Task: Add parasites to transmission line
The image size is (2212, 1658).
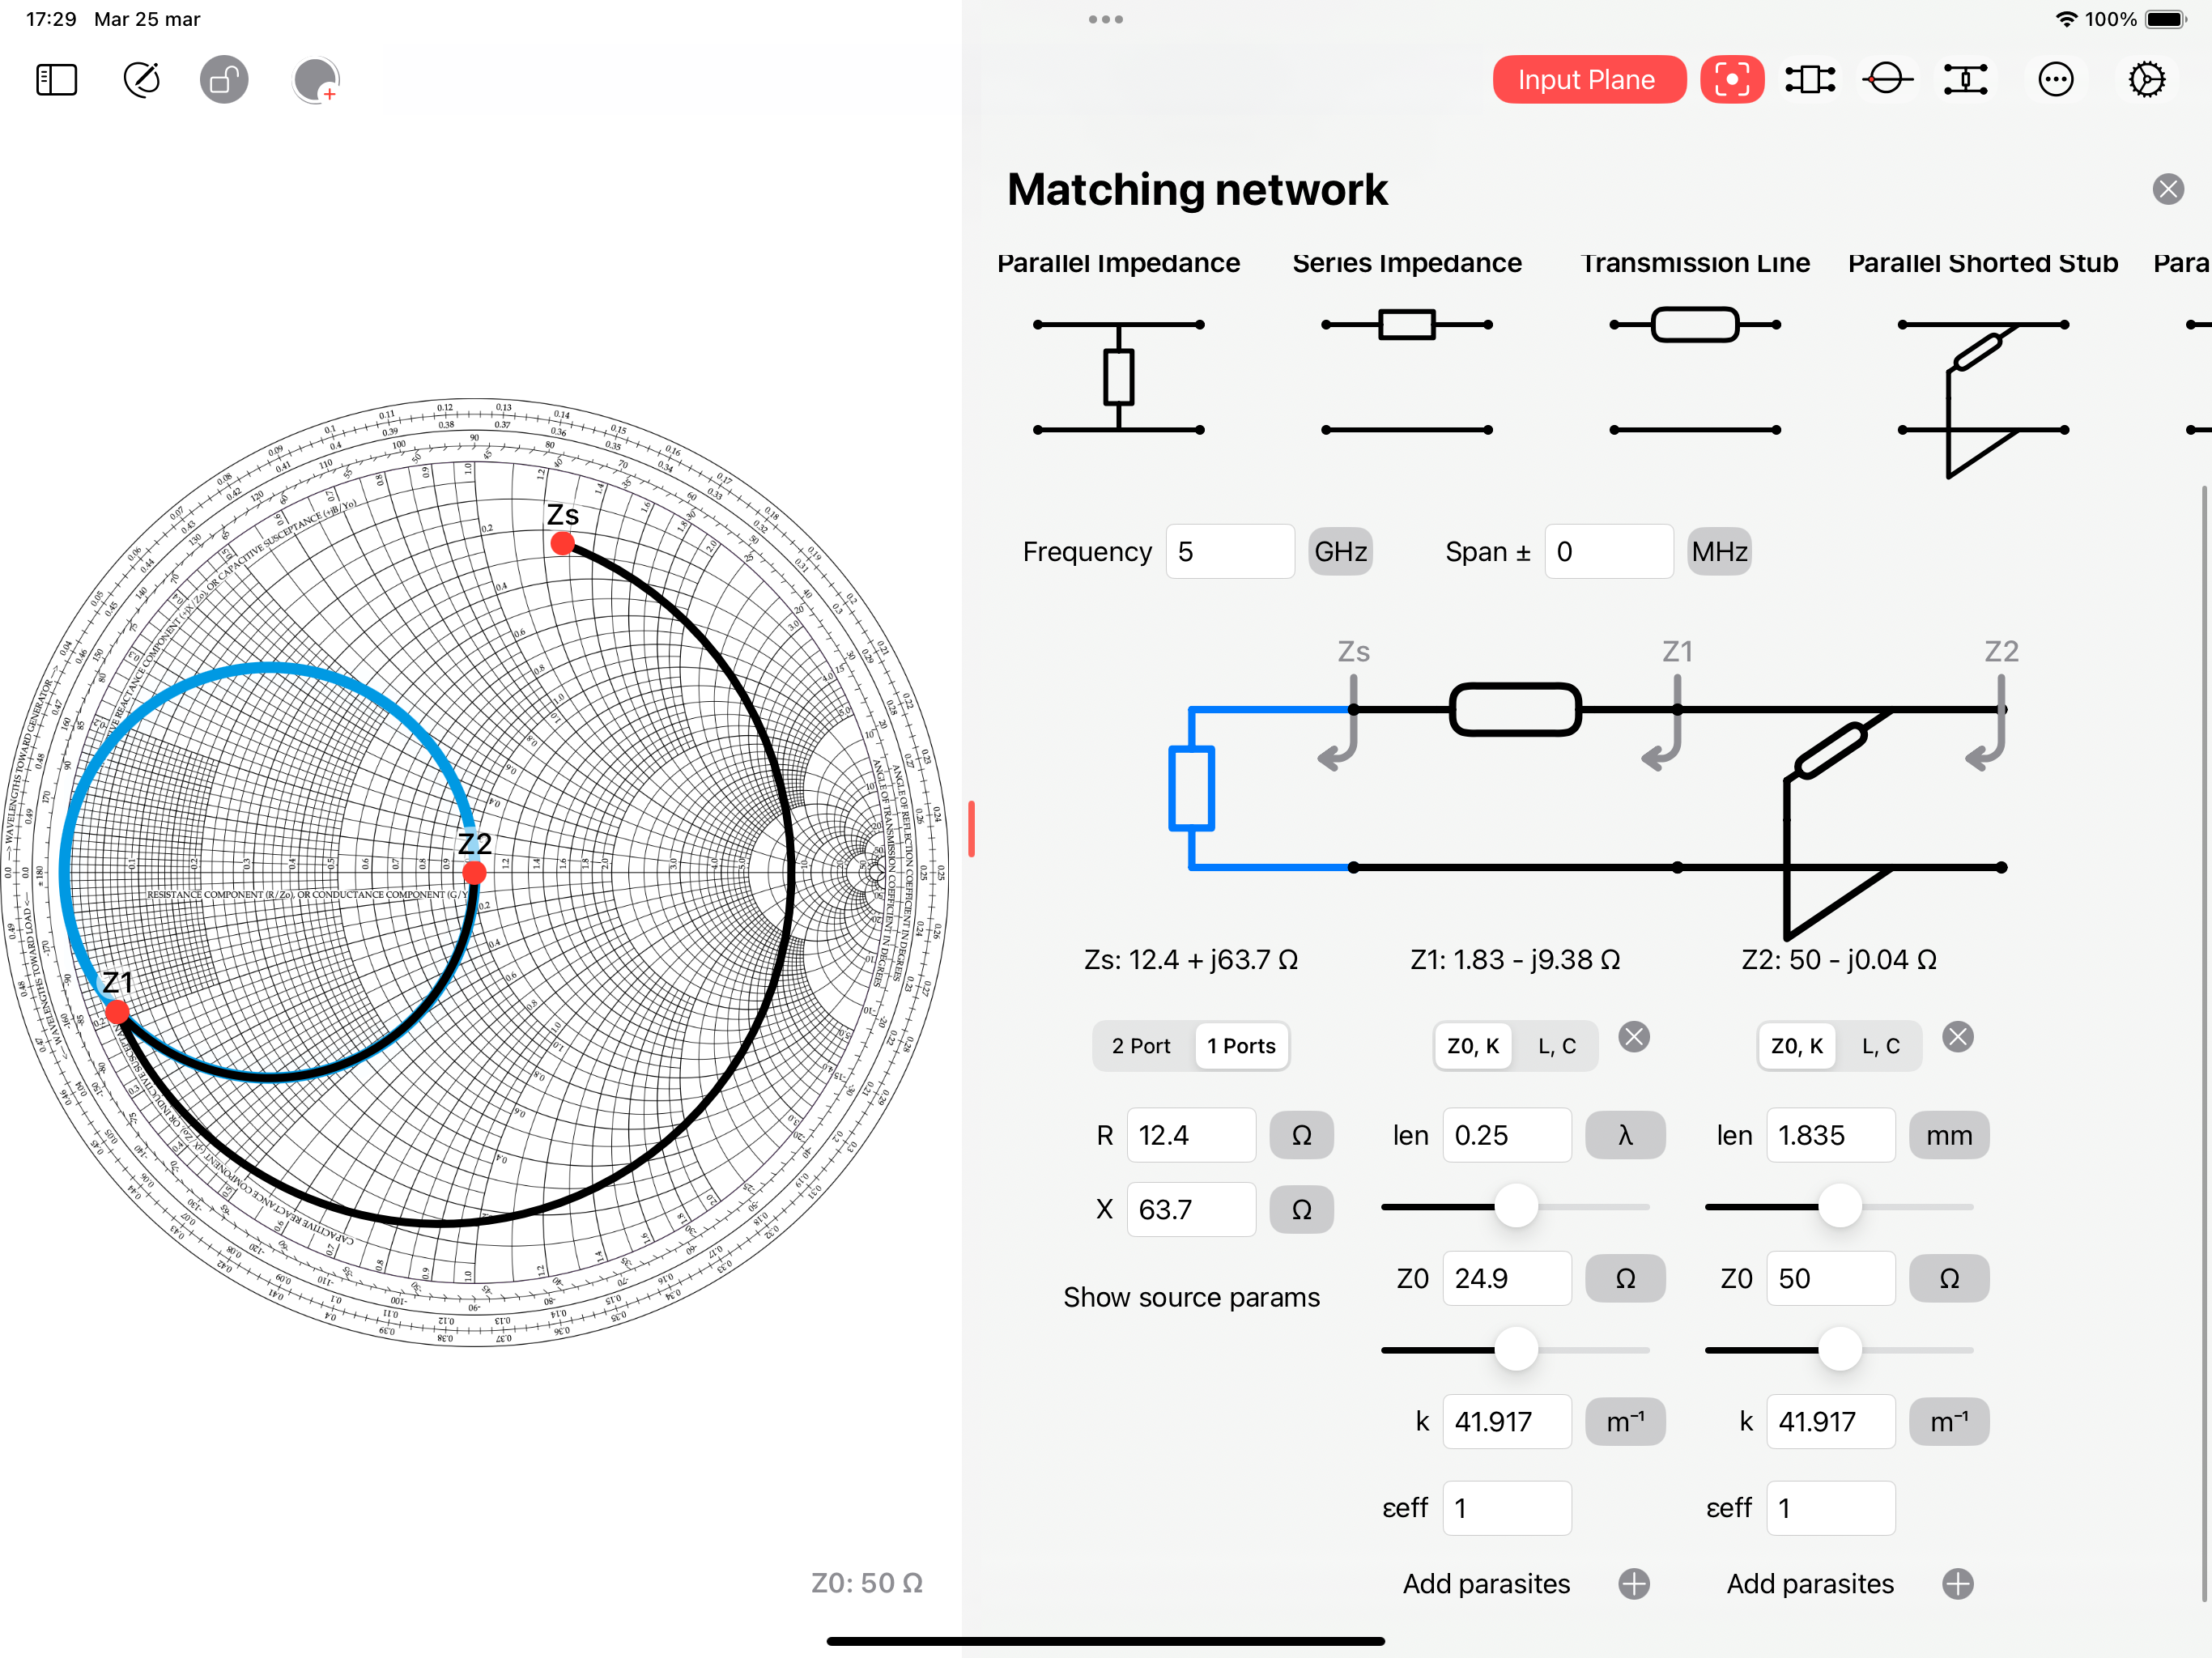Action: coord(1634,1584)
